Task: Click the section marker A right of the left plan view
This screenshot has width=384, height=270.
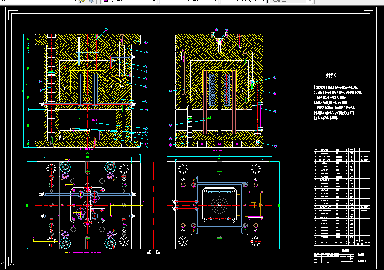Action: coord(143,201)
